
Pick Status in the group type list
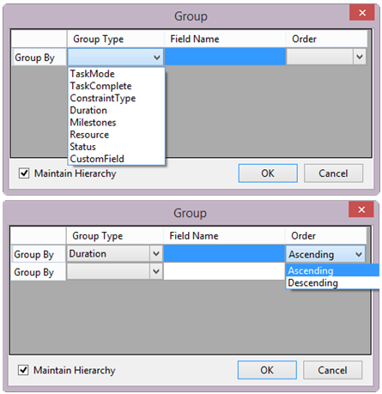(x=117, y=147)
